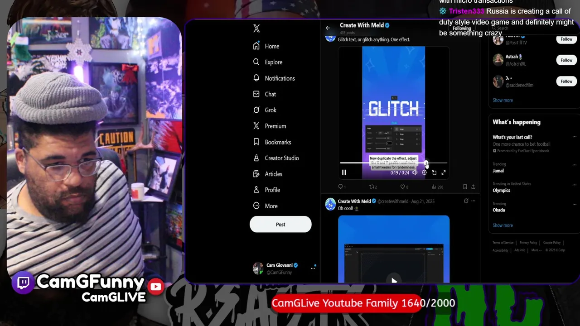Open options for the Okada trend
The height and width of the screenshot is (326, 580).
click(x=575, y=204)
